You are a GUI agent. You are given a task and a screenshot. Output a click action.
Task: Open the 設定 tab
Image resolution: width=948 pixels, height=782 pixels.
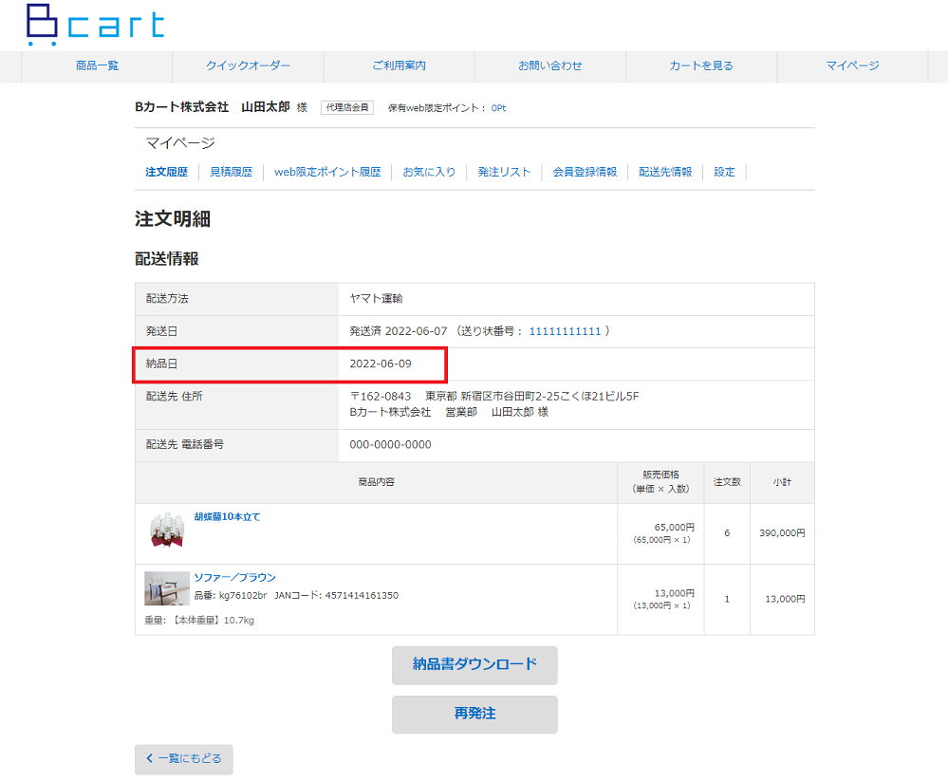coord(724,173)
